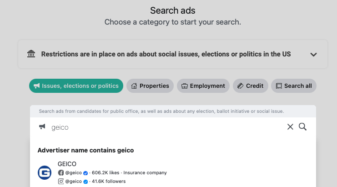Click the government building icon in the restrictions banner
337x187 pixels.
(x=31, y=54)
